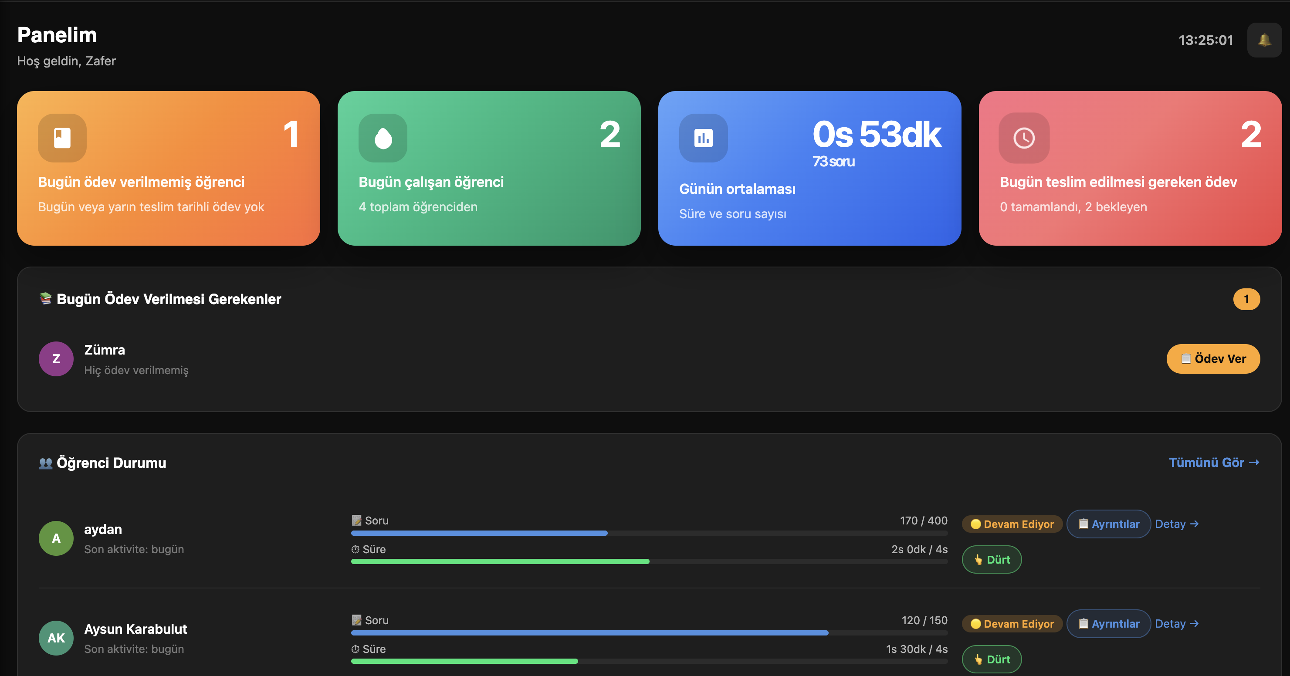Viewport: 1290px width, 676px height.
Task: Click aydan's Soru progress bar
Action: click(x=649, y=533)
